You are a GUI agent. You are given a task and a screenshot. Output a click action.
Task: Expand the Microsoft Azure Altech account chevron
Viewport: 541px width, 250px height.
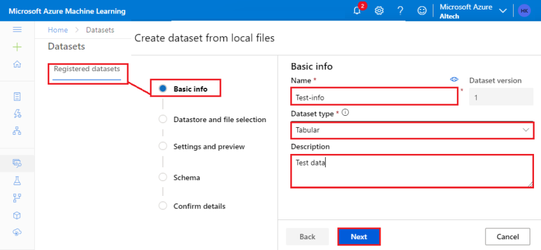[x=503, y=11]
